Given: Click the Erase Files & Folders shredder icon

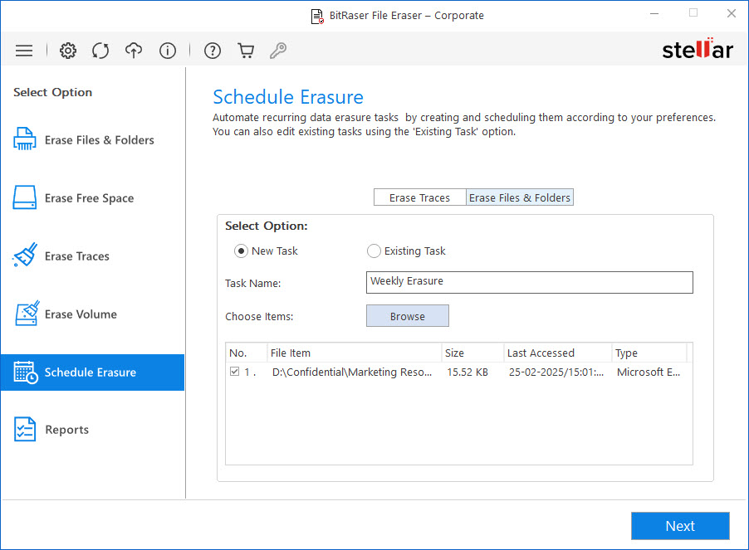Looking at the screenshot, I should [x=24, y=139].
